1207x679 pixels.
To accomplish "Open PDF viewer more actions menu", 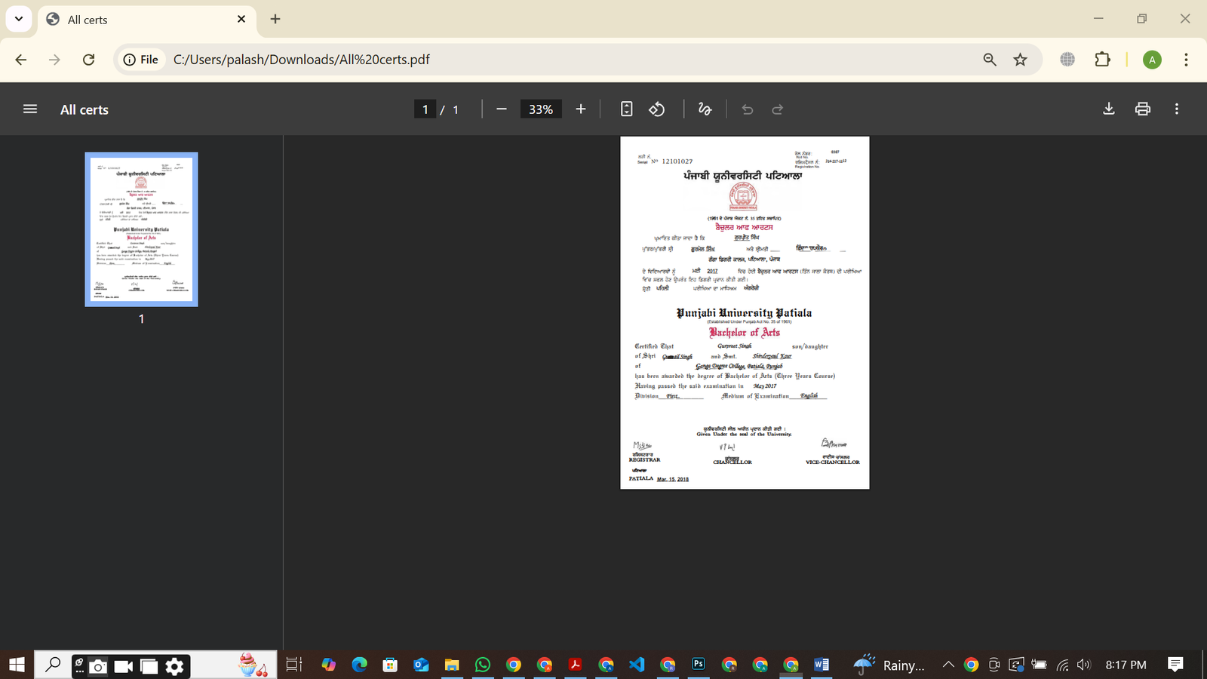I will (1177, 109).
